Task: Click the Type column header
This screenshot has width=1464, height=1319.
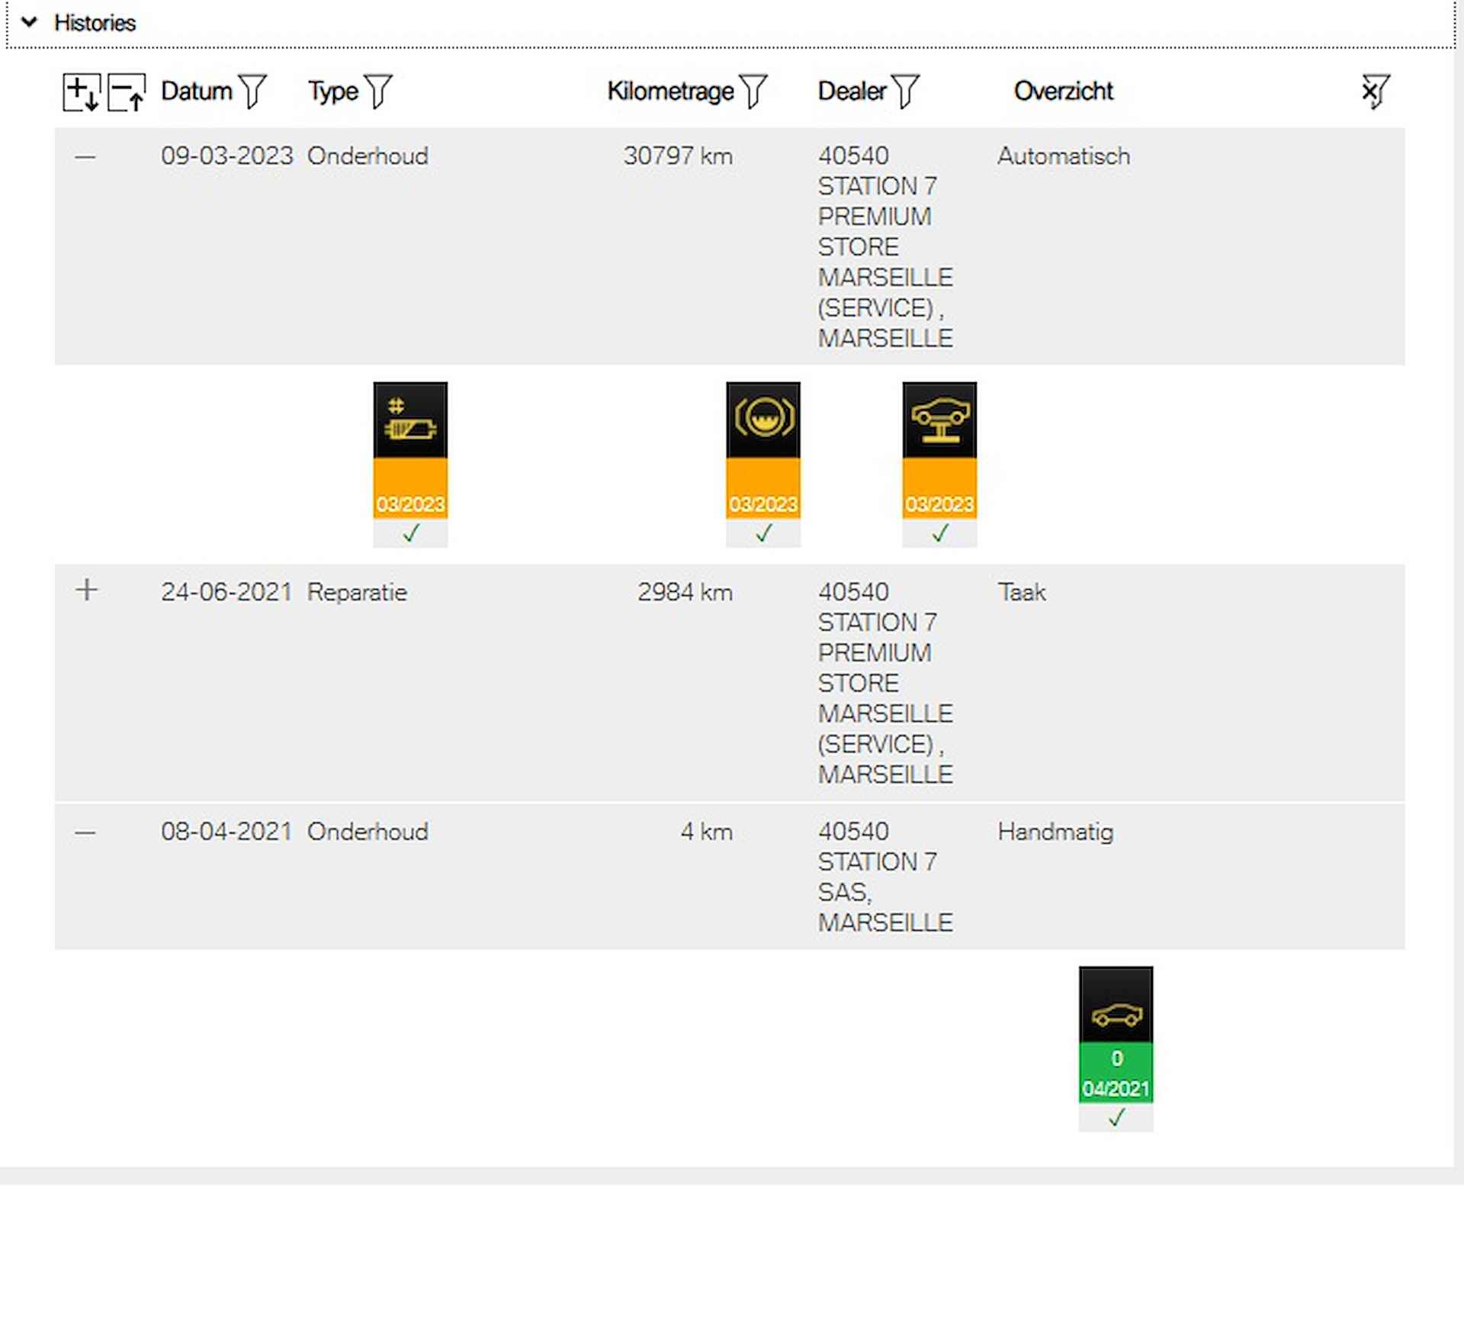Action: (333, 92)
